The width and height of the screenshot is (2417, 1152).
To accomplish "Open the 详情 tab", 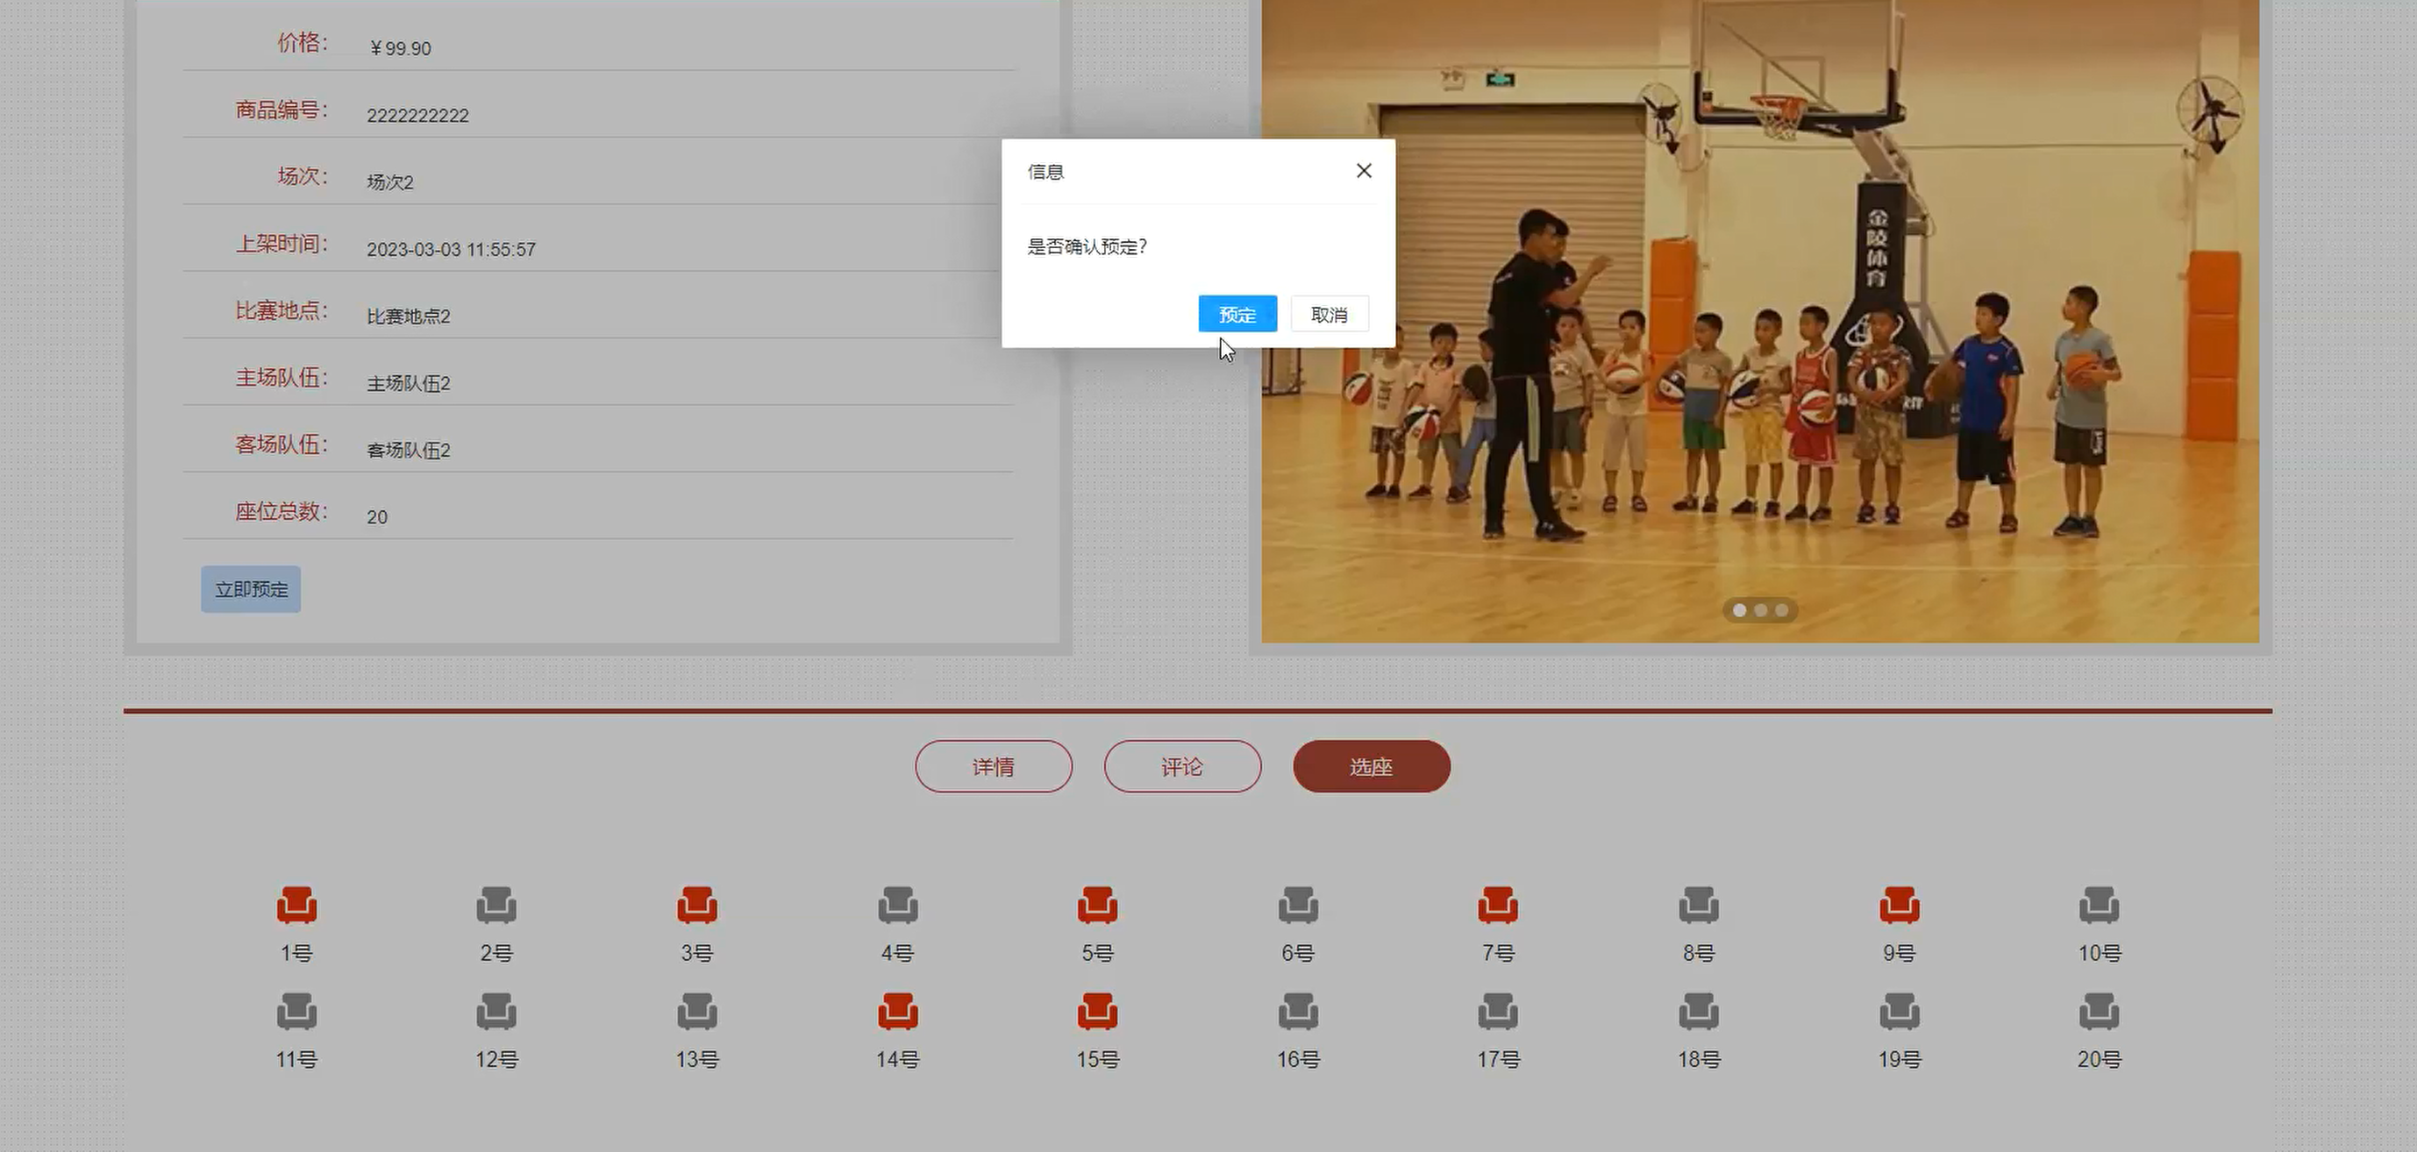I will click(x=994, y=766).
